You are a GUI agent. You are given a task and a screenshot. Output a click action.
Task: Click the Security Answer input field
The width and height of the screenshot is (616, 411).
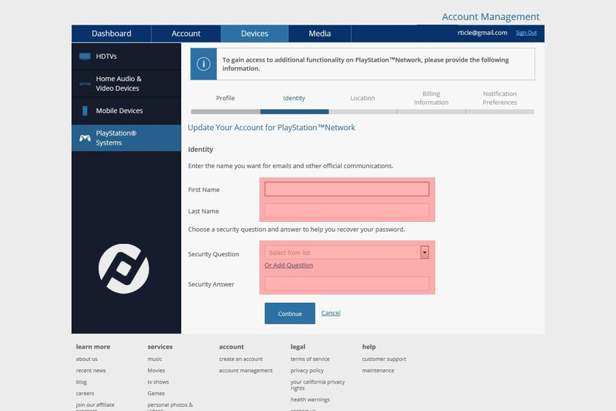pyautogui.click(x=347, y=284)
